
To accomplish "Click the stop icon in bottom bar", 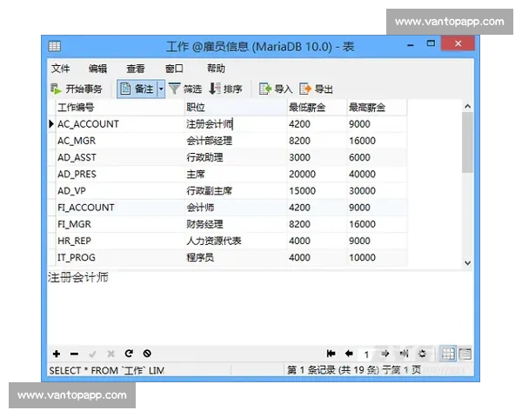I will [147, 354].
